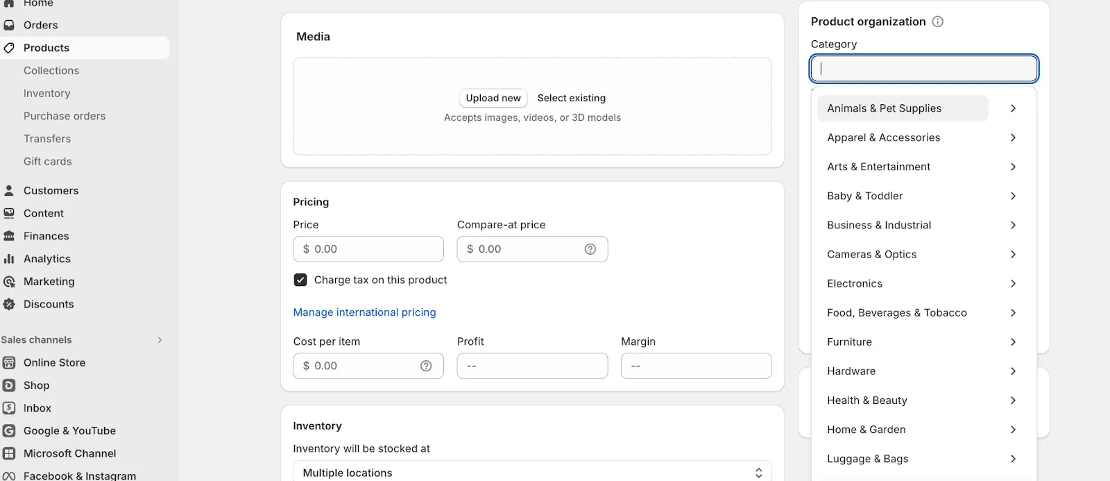The image size is (1110, 481).
Task: Open the Multiple locations dropdown
Action: click(x=532, y=473)
